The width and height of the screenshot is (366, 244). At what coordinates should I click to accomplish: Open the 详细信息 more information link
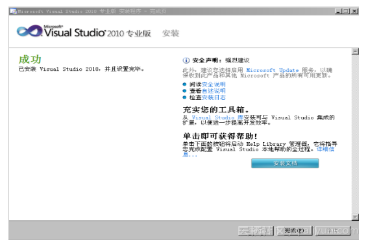pos(325,149)
